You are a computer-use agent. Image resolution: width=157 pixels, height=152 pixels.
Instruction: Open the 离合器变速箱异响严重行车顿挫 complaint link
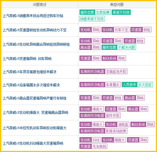pyautogui.click(x=35, y=98)
